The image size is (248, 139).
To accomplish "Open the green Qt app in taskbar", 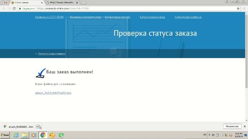I will point(61,135).
